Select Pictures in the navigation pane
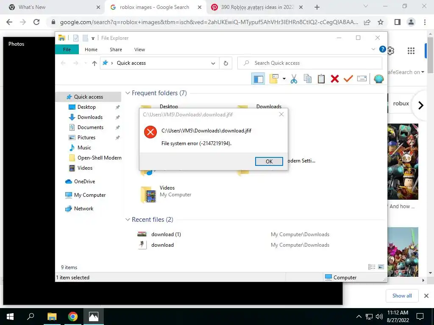Image resolution: width=434 pixels, height=325 pixels. pyautogui.click(x=86, y=138)
